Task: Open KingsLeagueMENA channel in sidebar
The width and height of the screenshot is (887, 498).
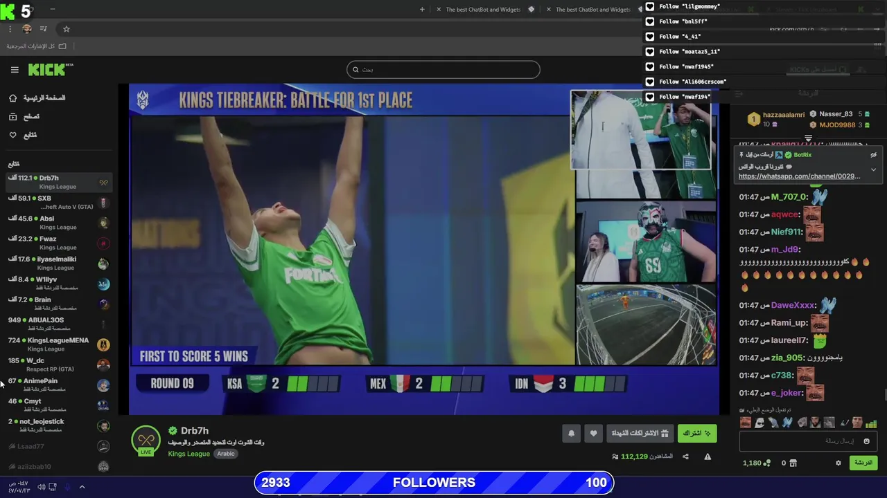Action: click(x=58, y=344)
